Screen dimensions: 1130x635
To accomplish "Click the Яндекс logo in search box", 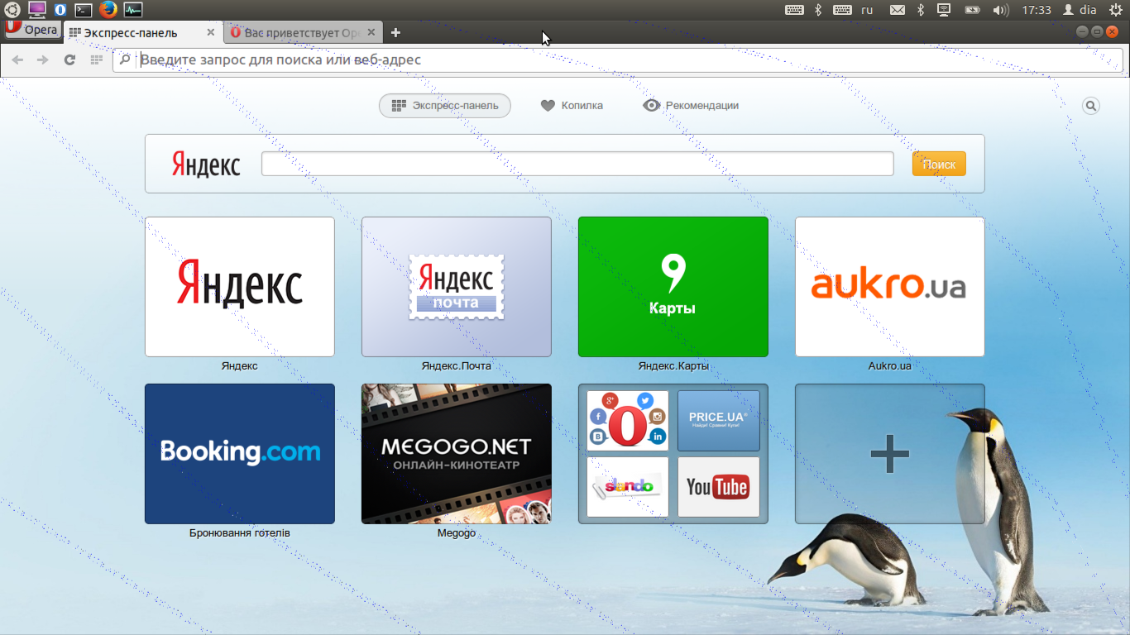I will click(x=206, y=164).
